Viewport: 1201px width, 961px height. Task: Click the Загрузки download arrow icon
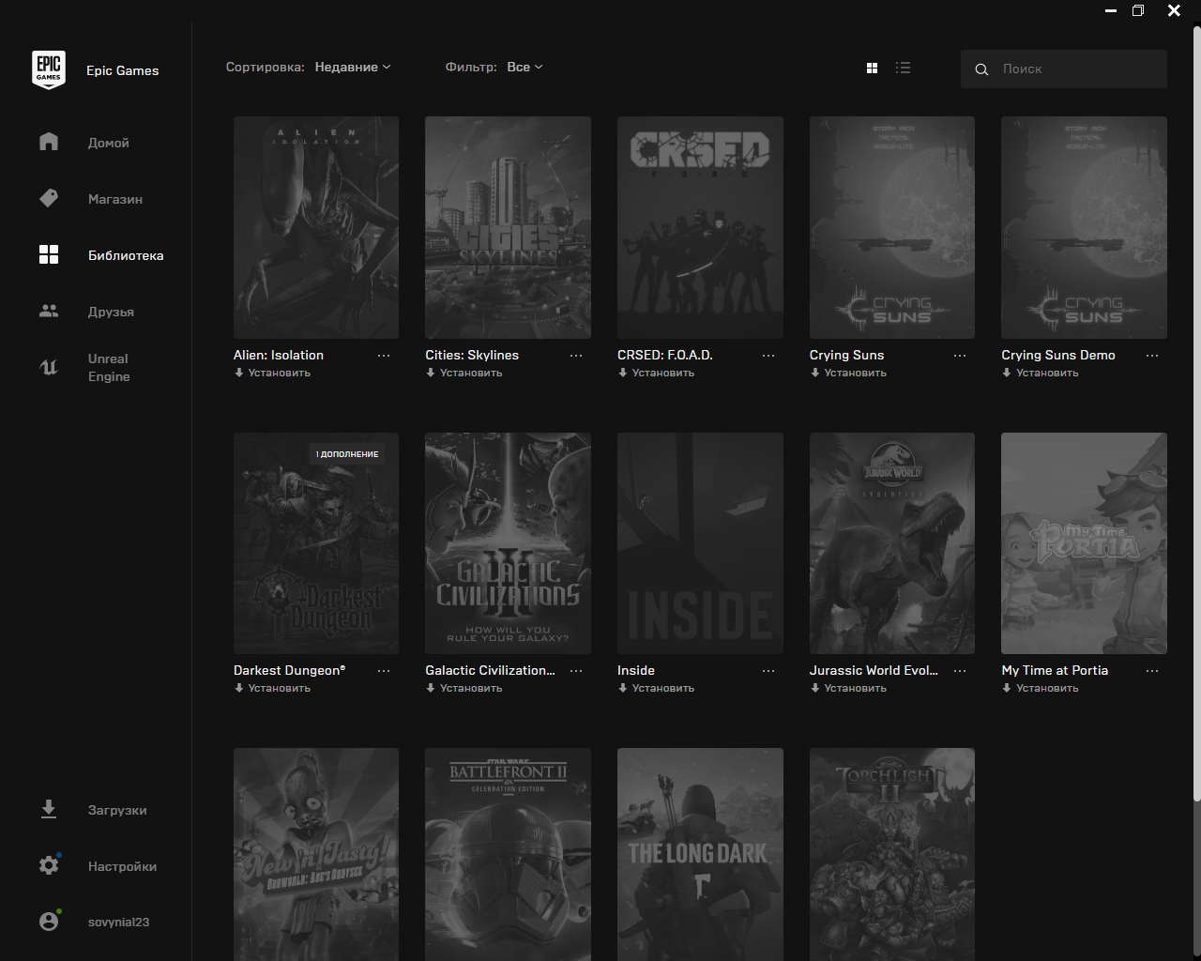point(49,809)
